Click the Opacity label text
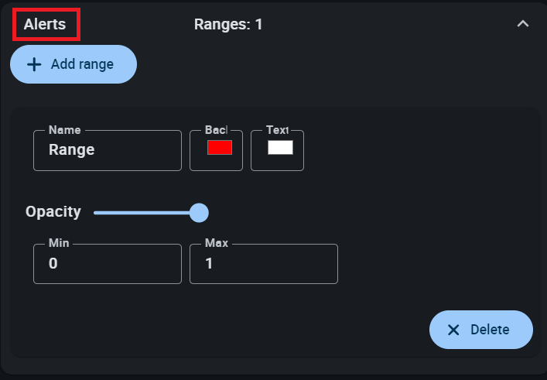 (x=53, y=212)
